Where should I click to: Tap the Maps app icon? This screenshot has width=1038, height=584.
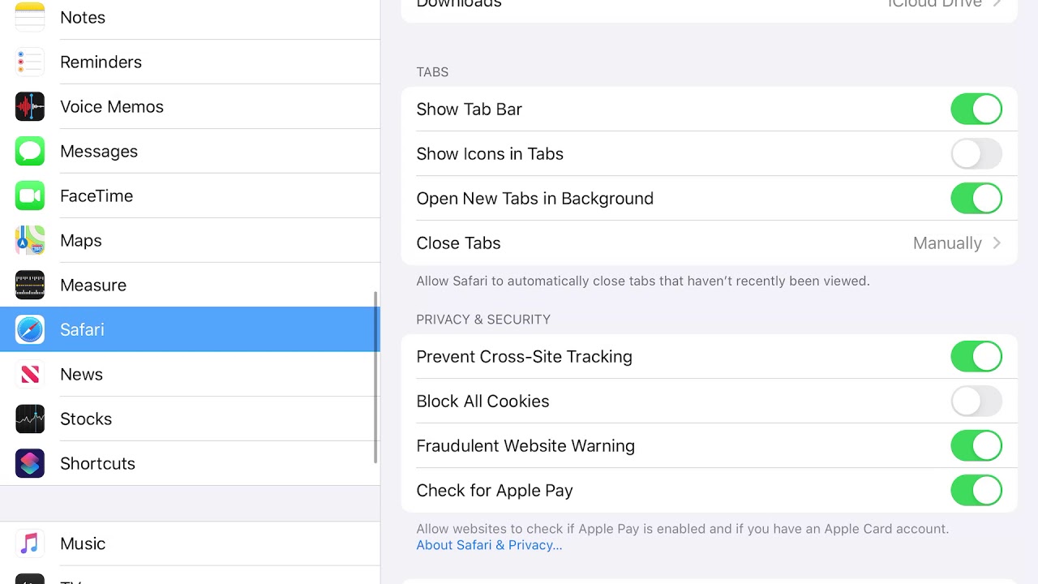30,240
